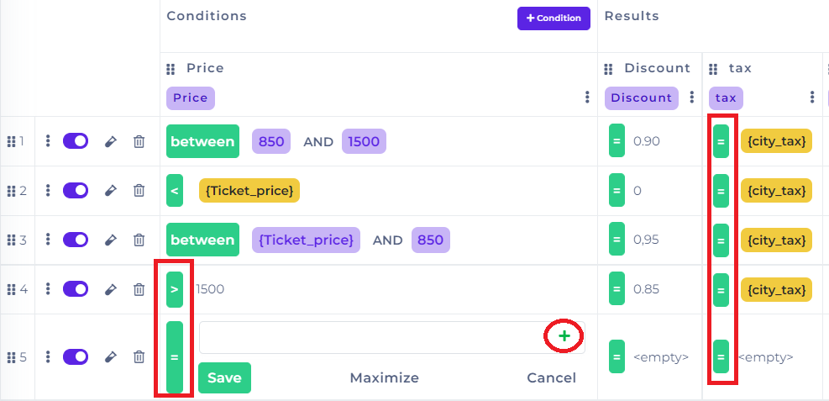Click the edit pencil icon on row 2
Screen dimensions: 829x401
click(110, 191)
